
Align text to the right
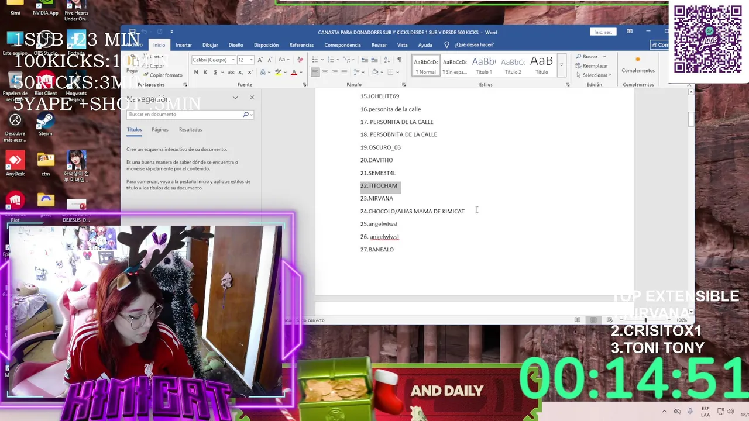pyautogui.click(x=334, y=72)
